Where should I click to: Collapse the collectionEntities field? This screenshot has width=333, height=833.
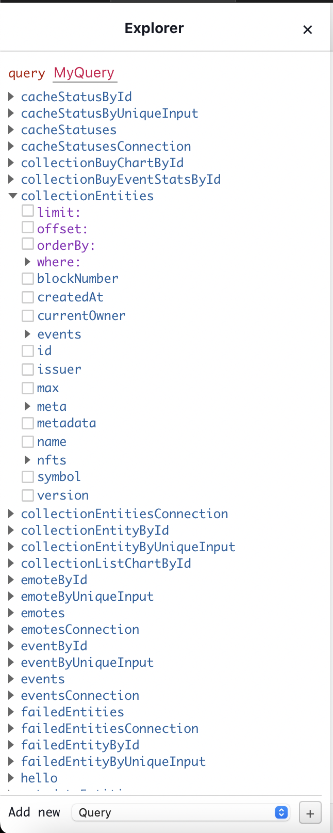point(12,196)
